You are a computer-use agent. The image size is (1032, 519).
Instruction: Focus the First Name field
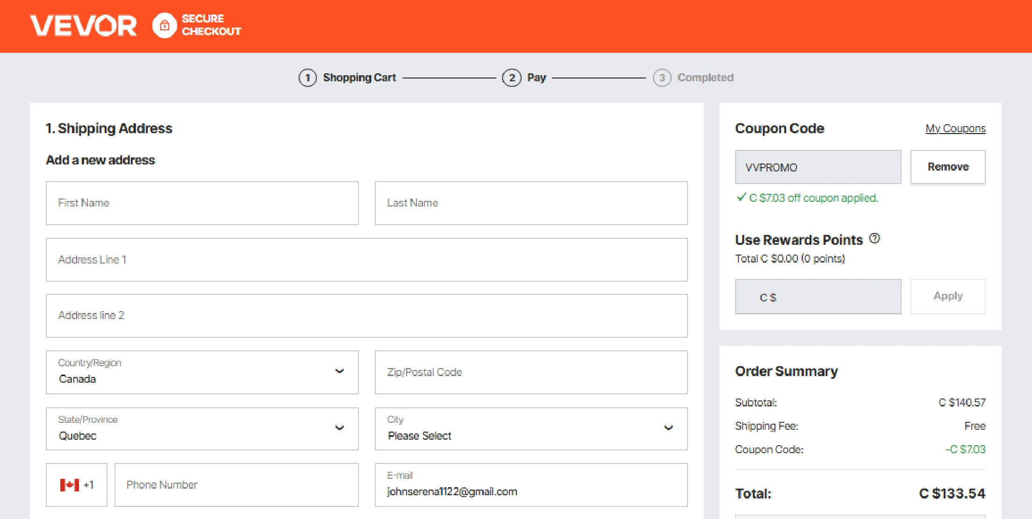click(x=202, y=203)
